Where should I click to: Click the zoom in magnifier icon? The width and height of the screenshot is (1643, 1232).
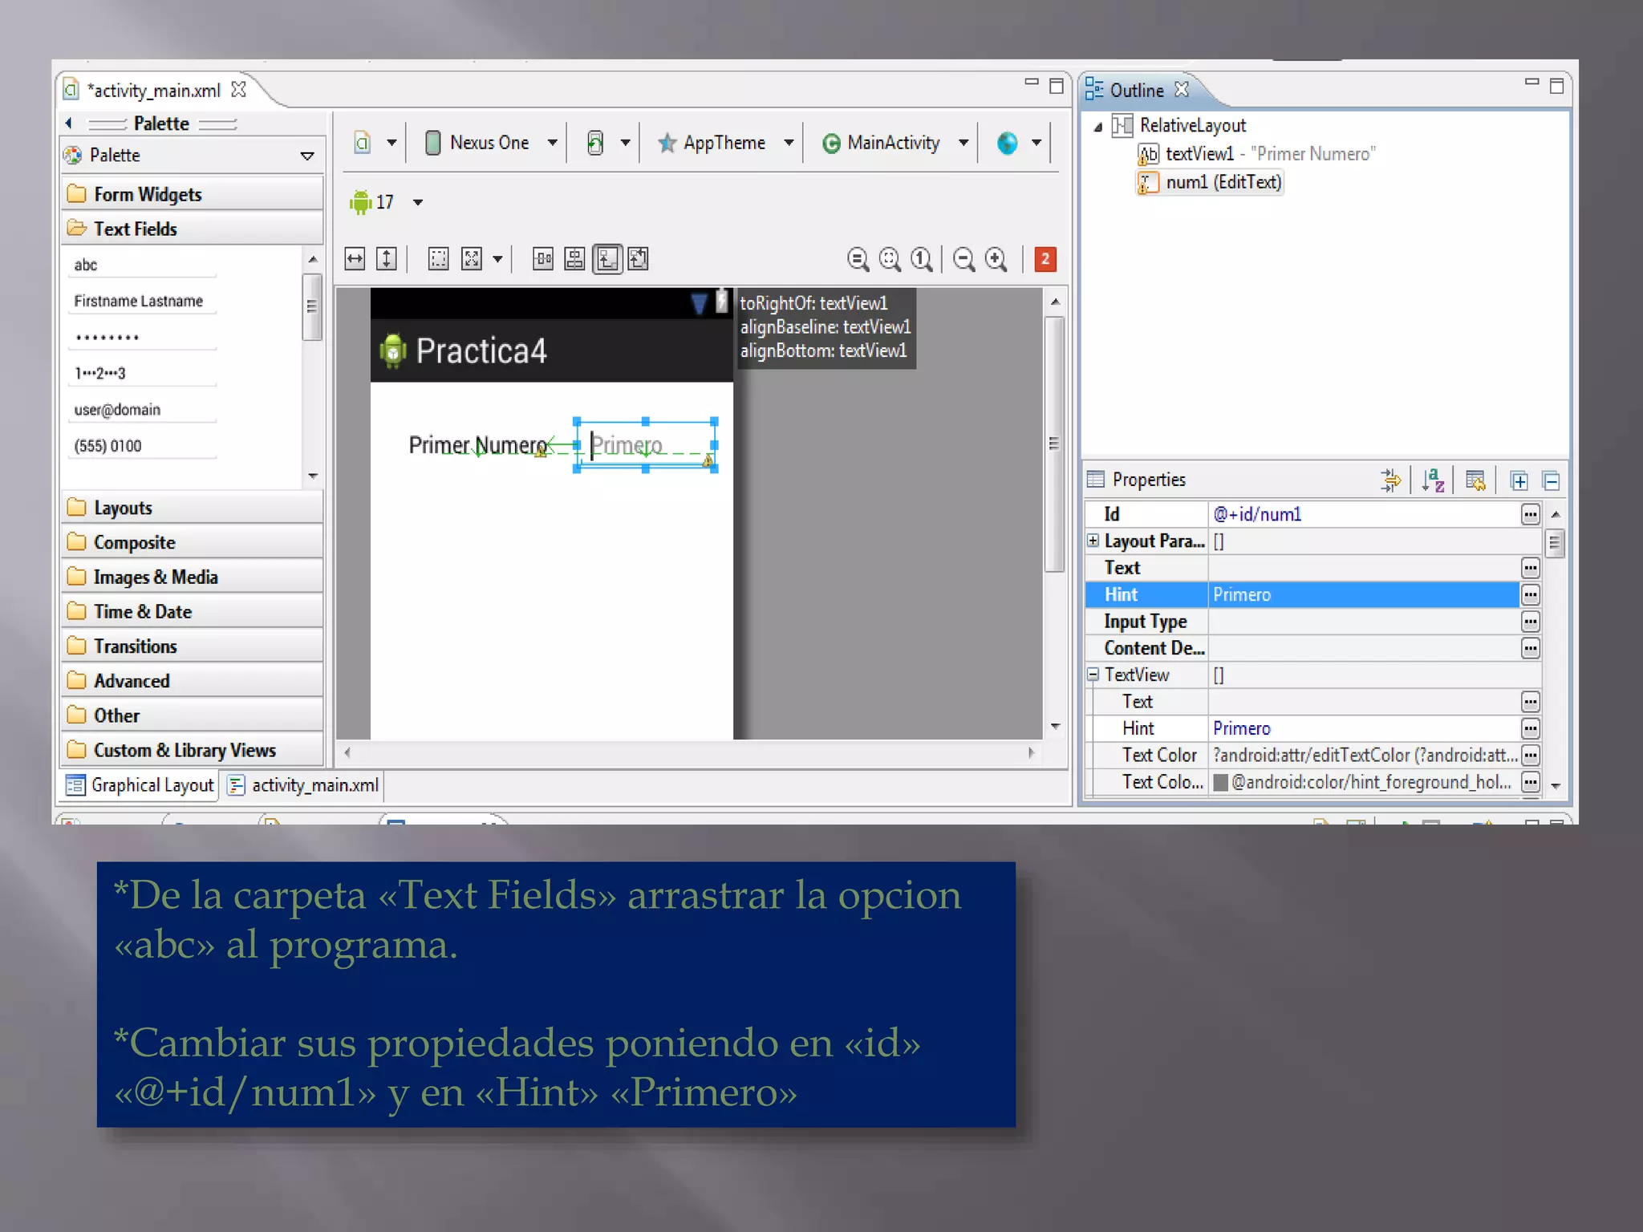point(996,259)
